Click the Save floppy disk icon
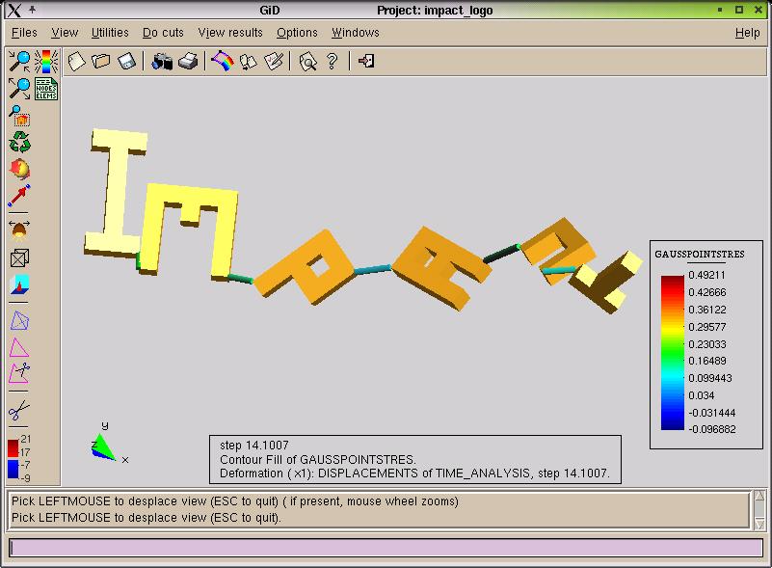Image resolution: width=772 pixels, height=568 pixels. [126, 62]
